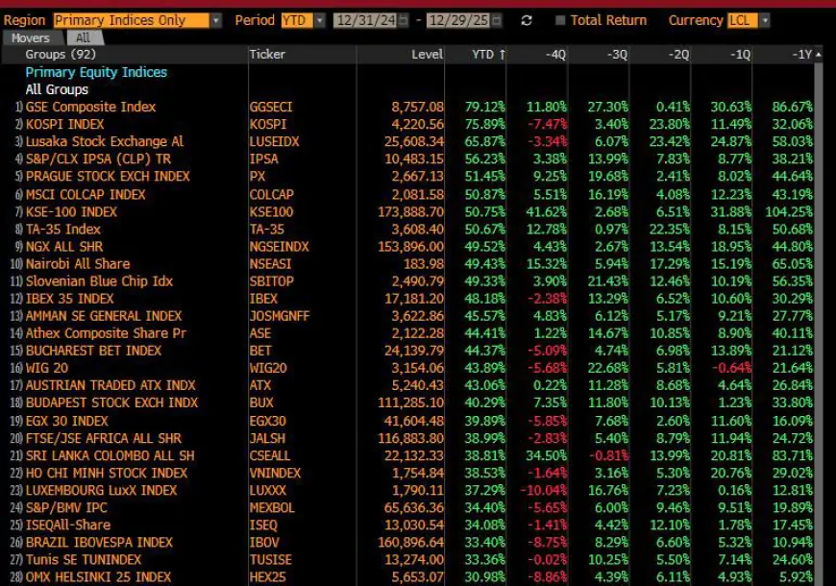Viewport: 836px width, 586px height.
Task: Click the refresh icon beside date range
Action: pos(526,20)
